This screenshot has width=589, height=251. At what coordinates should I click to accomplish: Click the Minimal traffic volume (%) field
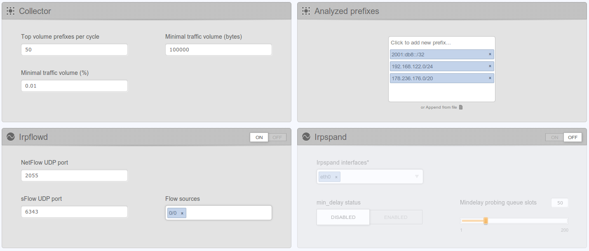[x=74, y=86]
